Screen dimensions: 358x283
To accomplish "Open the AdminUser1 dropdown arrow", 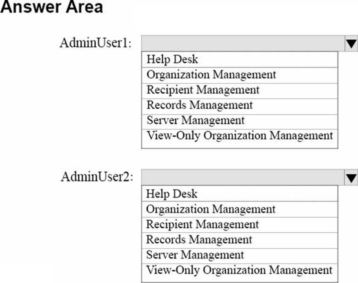I will (x=351, y=44).
